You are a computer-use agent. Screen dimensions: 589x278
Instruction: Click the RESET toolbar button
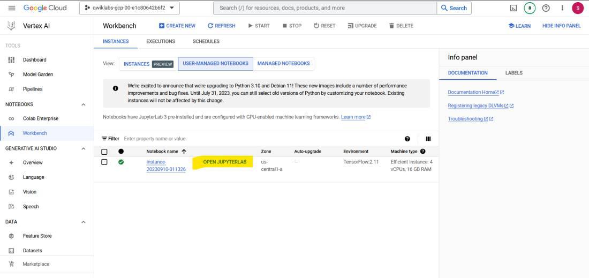click(324, 26)
